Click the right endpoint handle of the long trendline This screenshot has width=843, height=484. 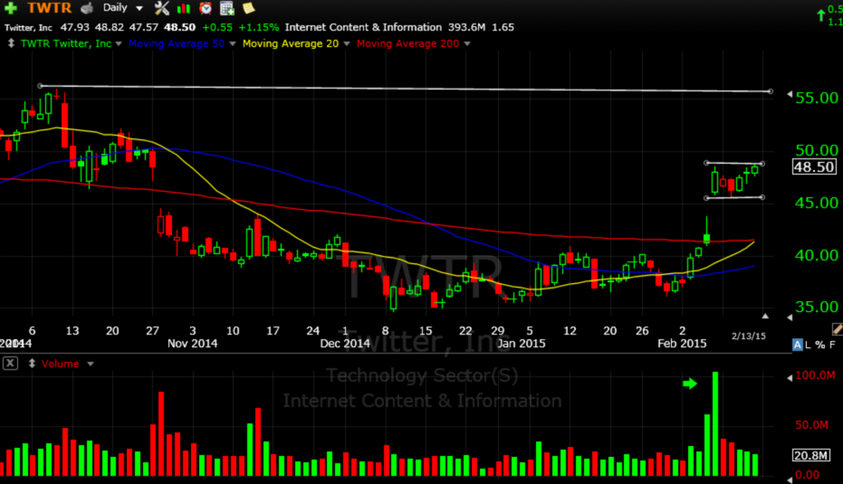(x=771, y=91)
